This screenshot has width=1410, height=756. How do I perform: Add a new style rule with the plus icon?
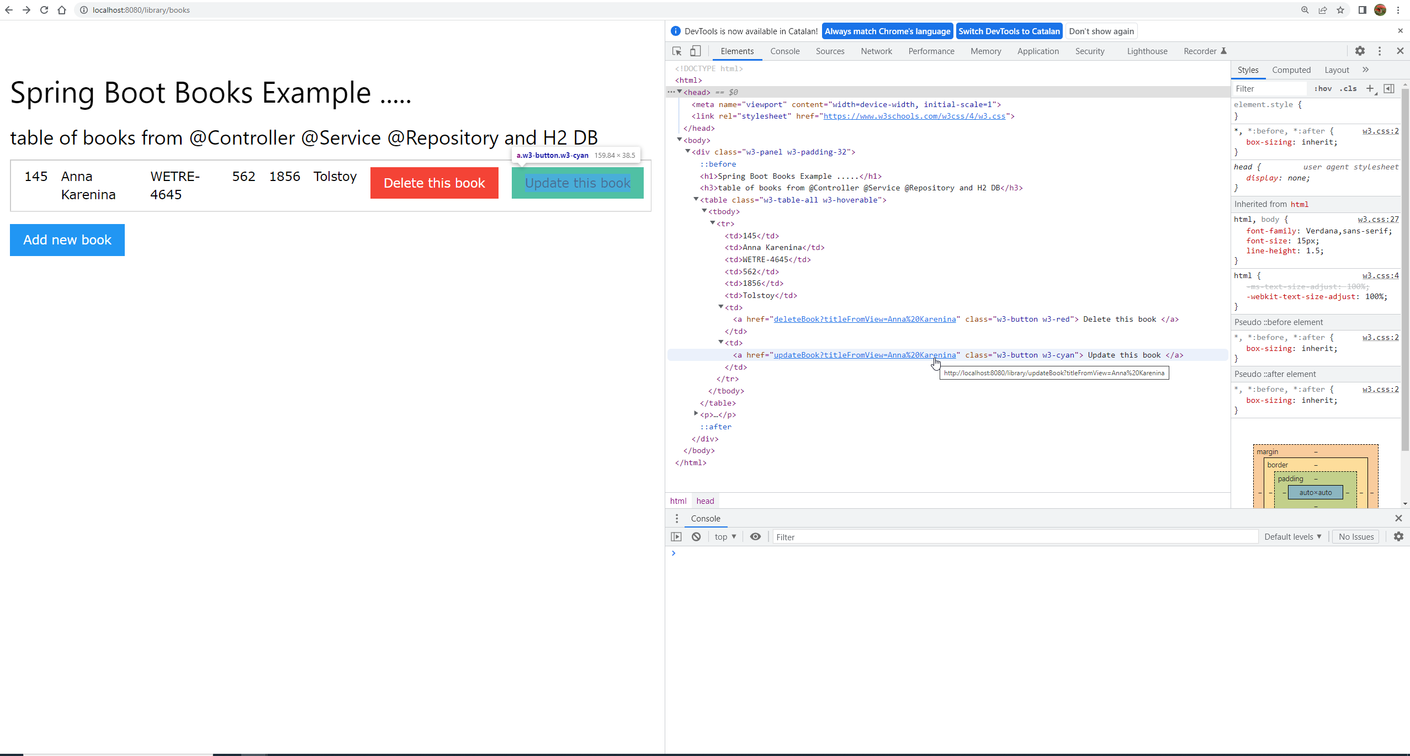pos(1371,88)
